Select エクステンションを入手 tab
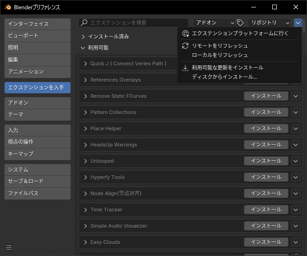Image resolution: width=307 pixels, height=256 pixels. click(x=38, y=88)
